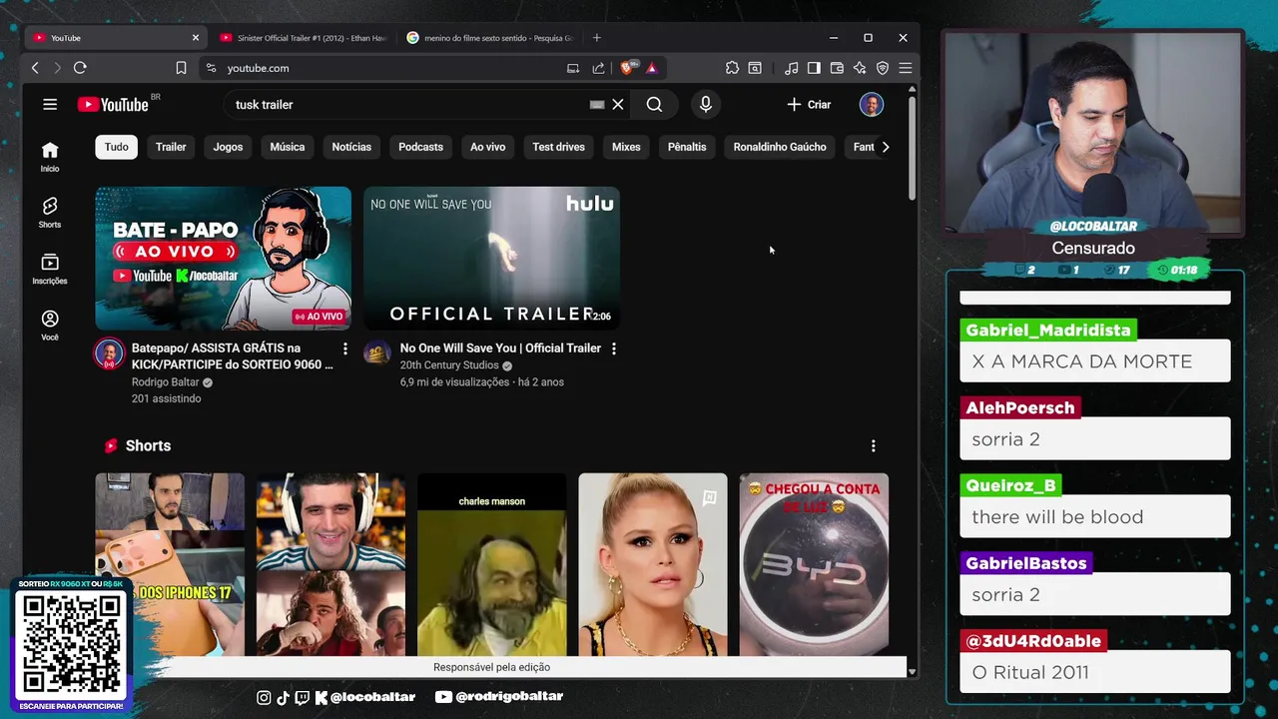
Task: Click the Criar button
Action: tap(809, 104)
